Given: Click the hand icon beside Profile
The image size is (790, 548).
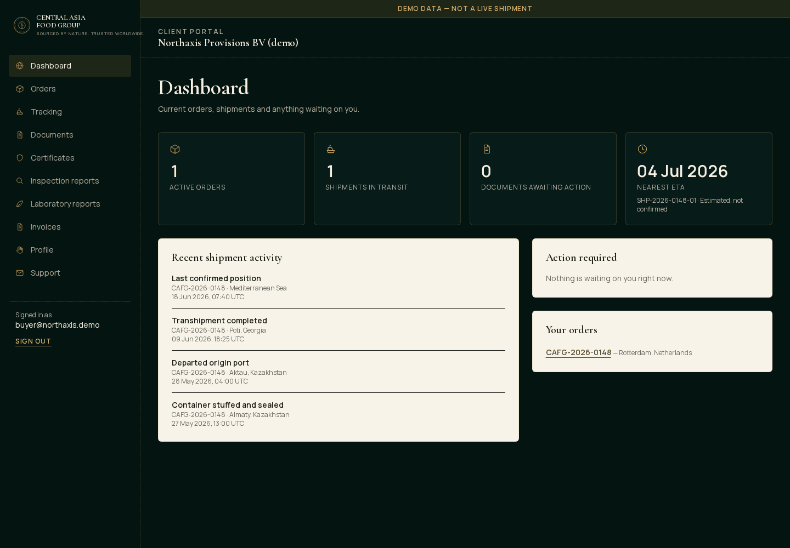Looking at the screenshot, I should pyautogui.click(x=20, y=250).
